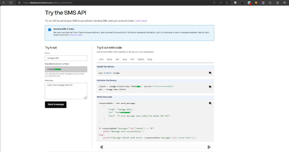Open the shield V extension icon
This screenshot has width=289, height=152.
235,3
